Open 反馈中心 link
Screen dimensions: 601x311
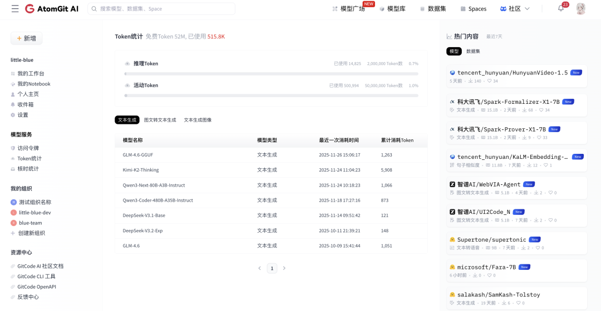[x=28, y=297]
